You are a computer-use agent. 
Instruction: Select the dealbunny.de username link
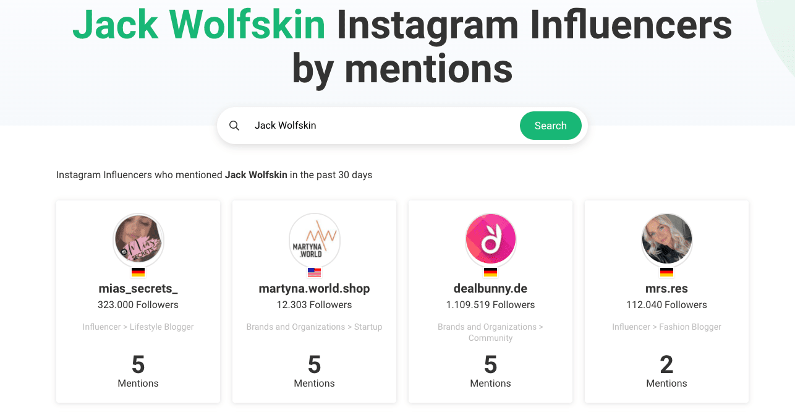click(490, 288)
